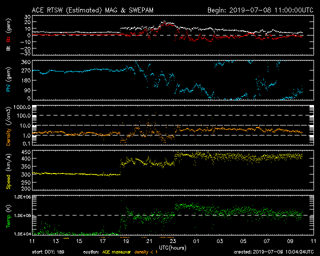This screenshot has width=320, height=256.
Task: Click the 07 hour tick label
Action: (266, 241)
